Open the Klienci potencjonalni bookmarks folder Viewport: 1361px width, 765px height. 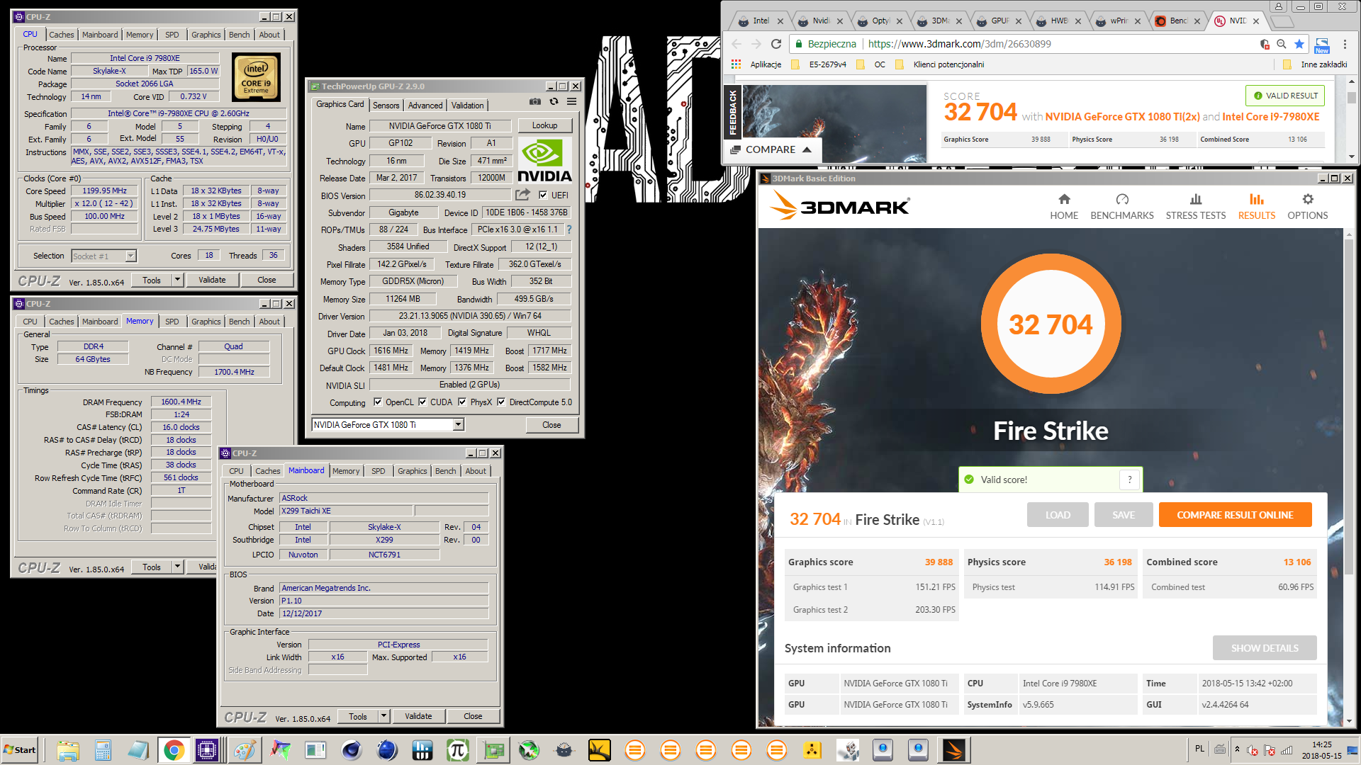pyautogui.click(x=940, y=64)
